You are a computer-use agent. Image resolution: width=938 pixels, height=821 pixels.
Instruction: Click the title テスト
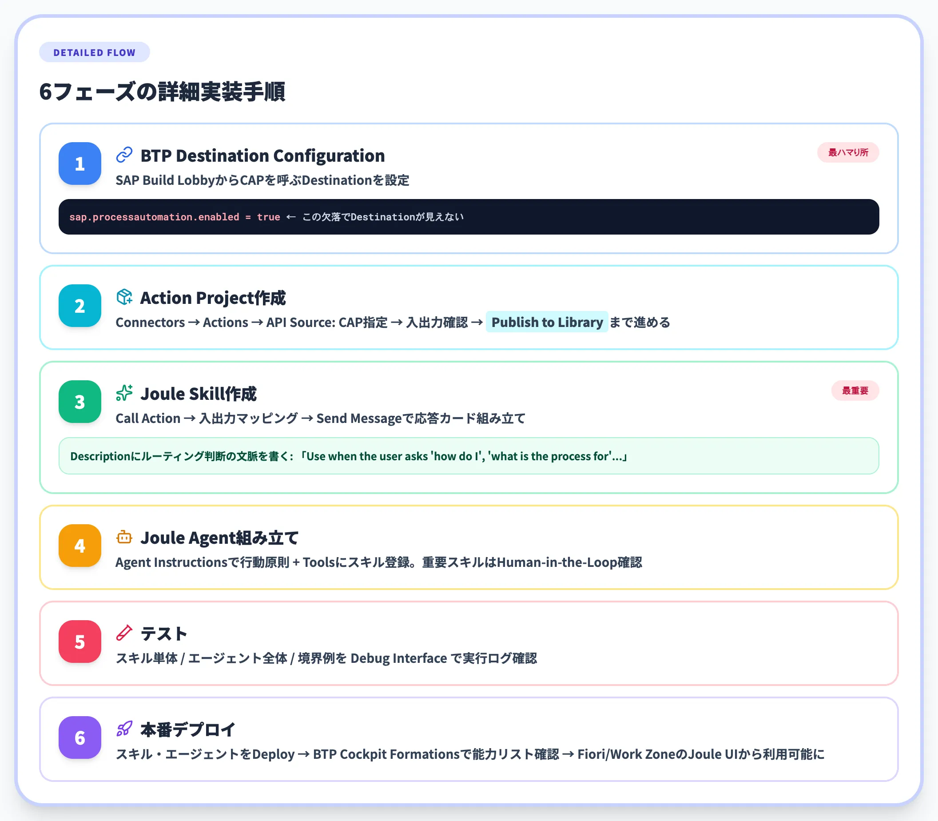[164, 634]
